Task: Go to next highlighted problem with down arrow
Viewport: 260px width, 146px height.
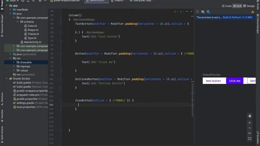Action: point(191,11)
